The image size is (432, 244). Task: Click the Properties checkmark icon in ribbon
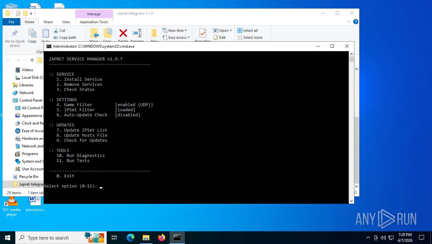click(x=203, y=33)
